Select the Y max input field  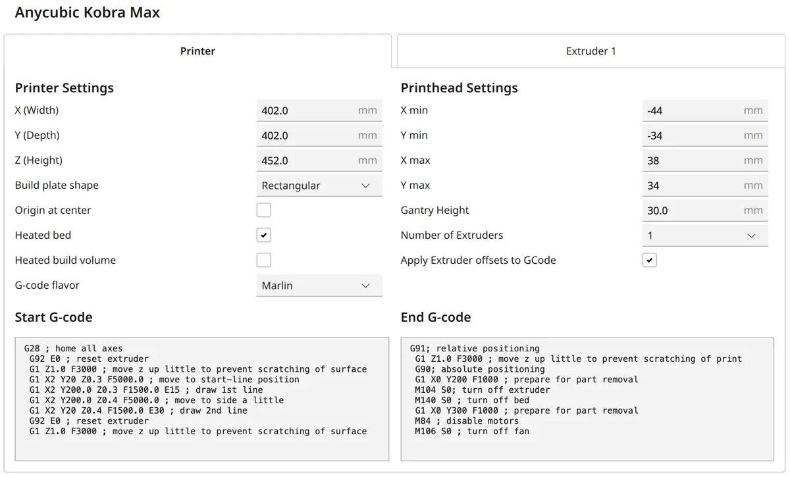(692, 186)
